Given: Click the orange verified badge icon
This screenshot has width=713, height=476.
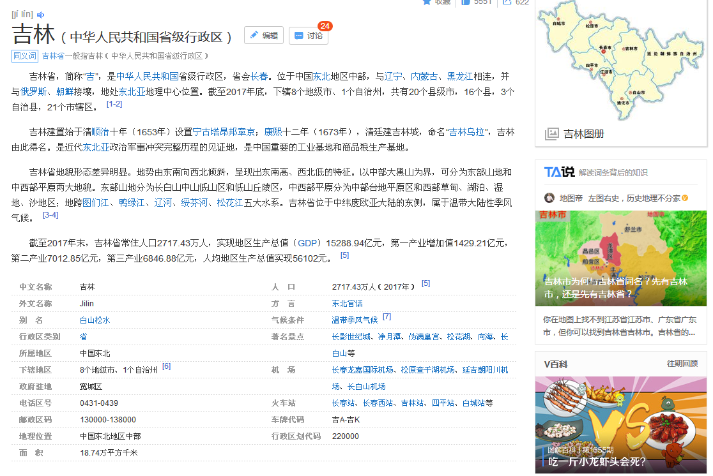Looking at the screenshot, I should tap(685, 198).
